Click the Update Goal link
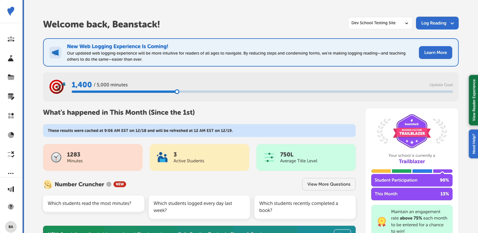 click(x=441, y=85)
